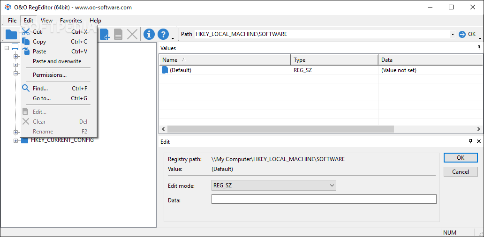The width and height of the screenshot is (484, 237).
Task: Open toolbar overflow arrow beside help icon
Action: [x=173, y=38]
